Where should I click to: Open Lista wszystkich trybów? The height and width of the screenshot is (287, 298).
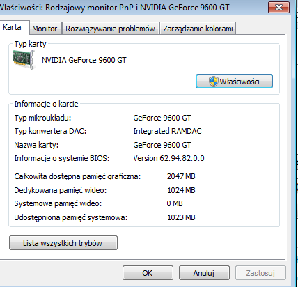click(63, 243)
